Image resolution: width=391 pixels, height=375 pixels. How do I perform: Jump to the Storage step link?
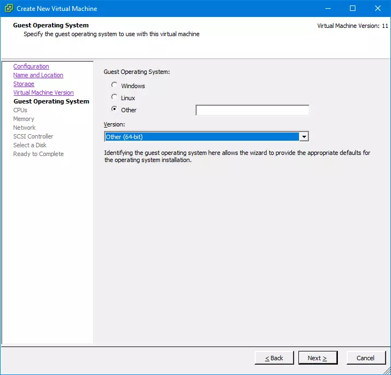point(24,84)
